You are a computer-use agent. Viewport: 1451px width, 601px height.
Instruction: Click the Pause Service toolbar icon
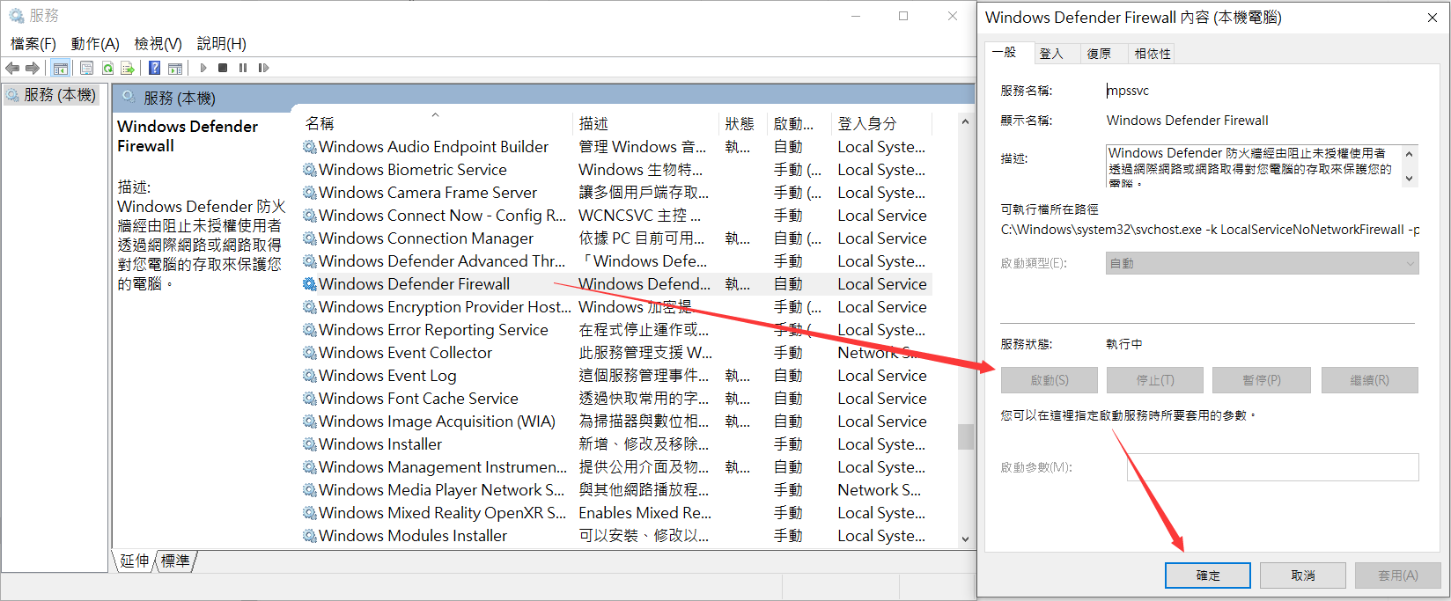(243, 68)
